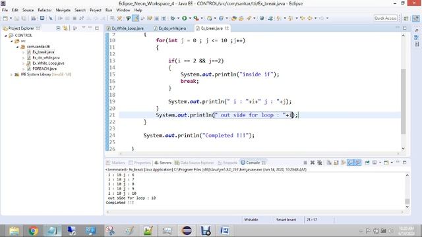The height and width of the screenshot is (237, 422).
Task: Click the Back navigation yellow arrow
Action: (310, 18)
